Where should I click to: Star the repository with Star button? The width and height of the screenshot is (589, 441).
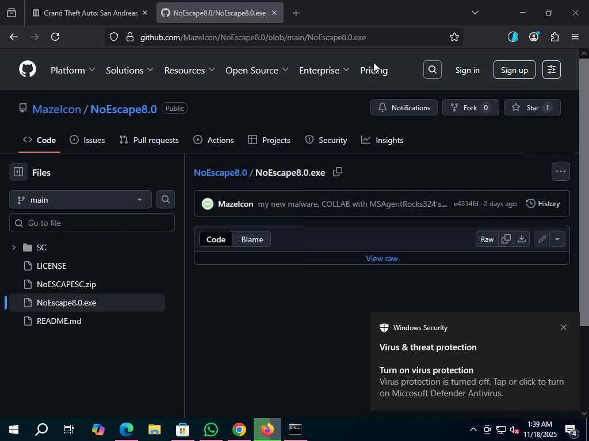[532, 107]
